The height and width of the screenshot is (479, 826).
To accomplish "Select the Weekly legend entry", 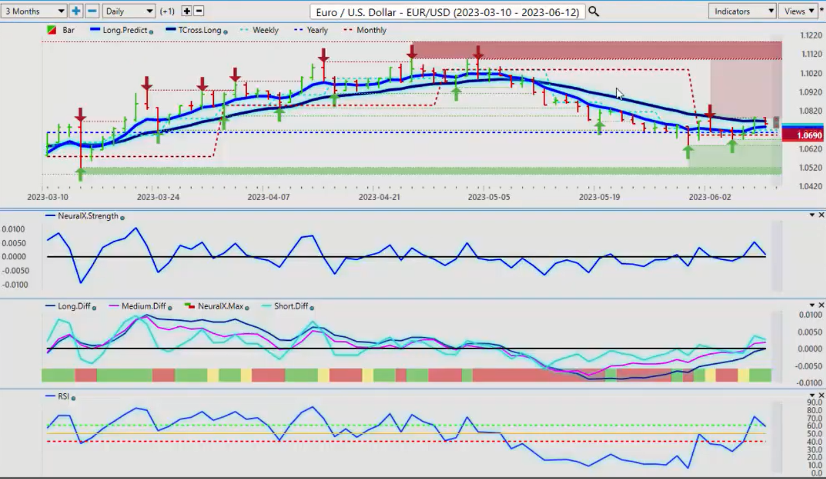I will click(259, 30).
